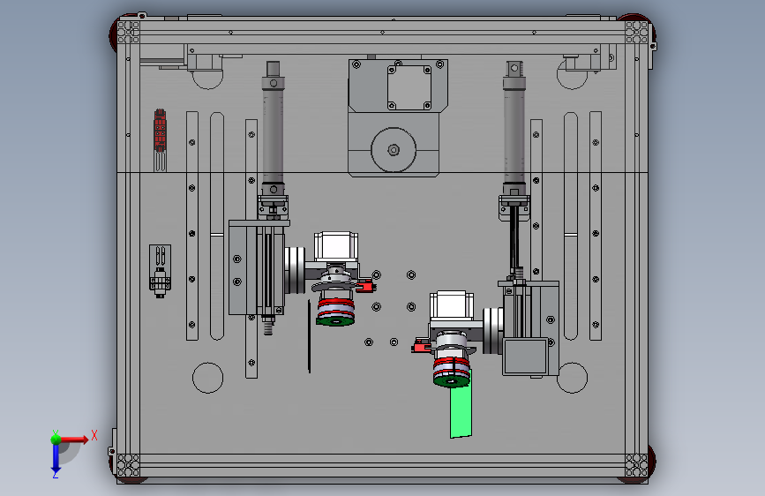The width and height of the screenshot is (765, 496).
Task: Click the blue Z axis arrow on triad
Action: (56, 457)
